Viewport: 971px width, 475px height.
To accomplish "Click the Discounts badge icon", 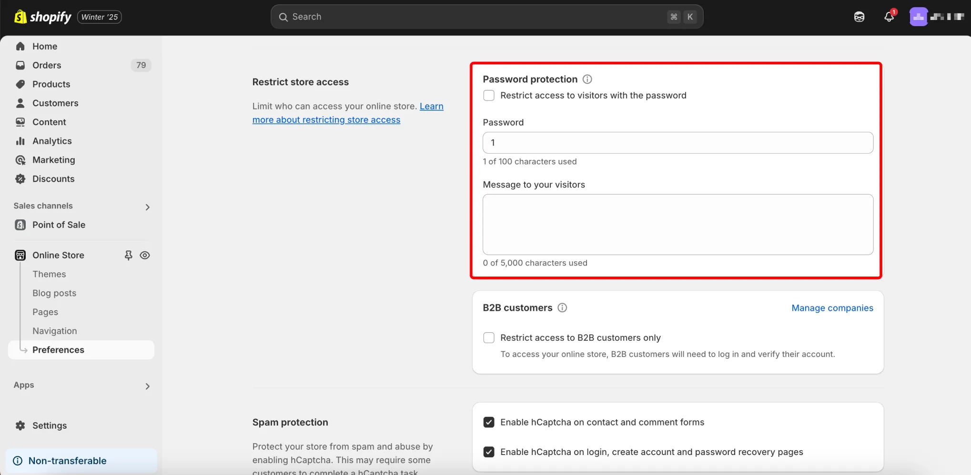I will 20,179.
